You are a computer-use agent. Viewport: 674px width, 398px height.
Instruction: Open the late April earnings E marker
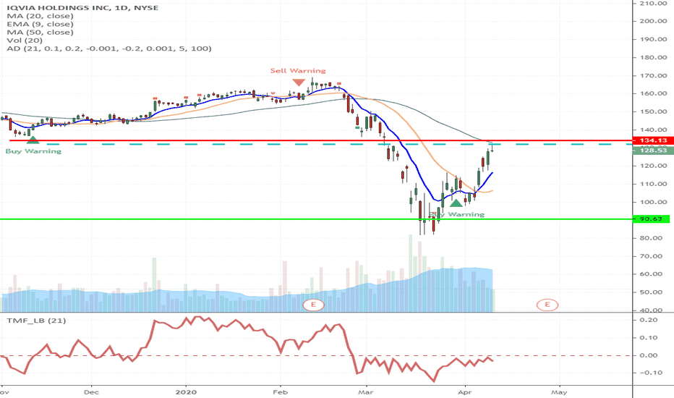tap(547, 305)
